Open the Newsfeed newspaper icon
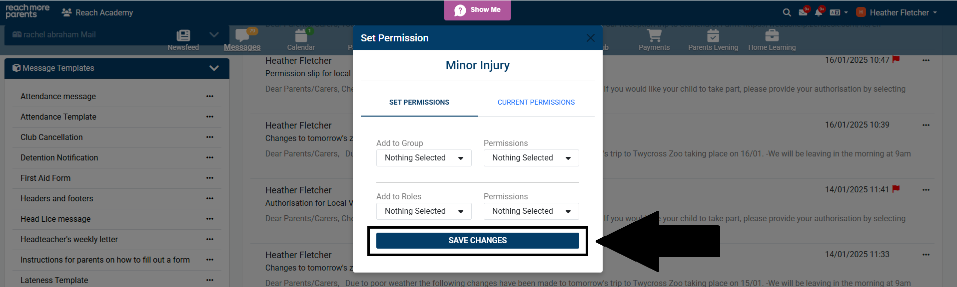The image size is (957, 287). pos(183,36)
